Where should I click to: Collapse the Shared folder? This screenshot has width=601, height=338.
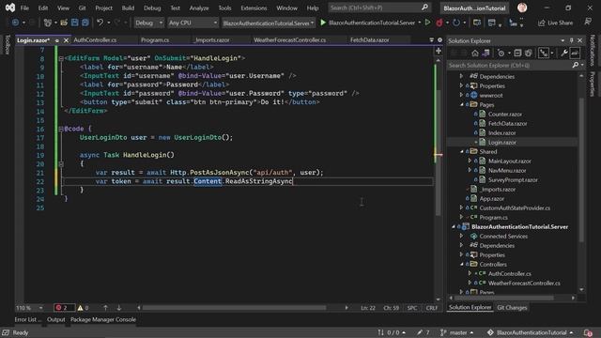[x=461, y=152]
